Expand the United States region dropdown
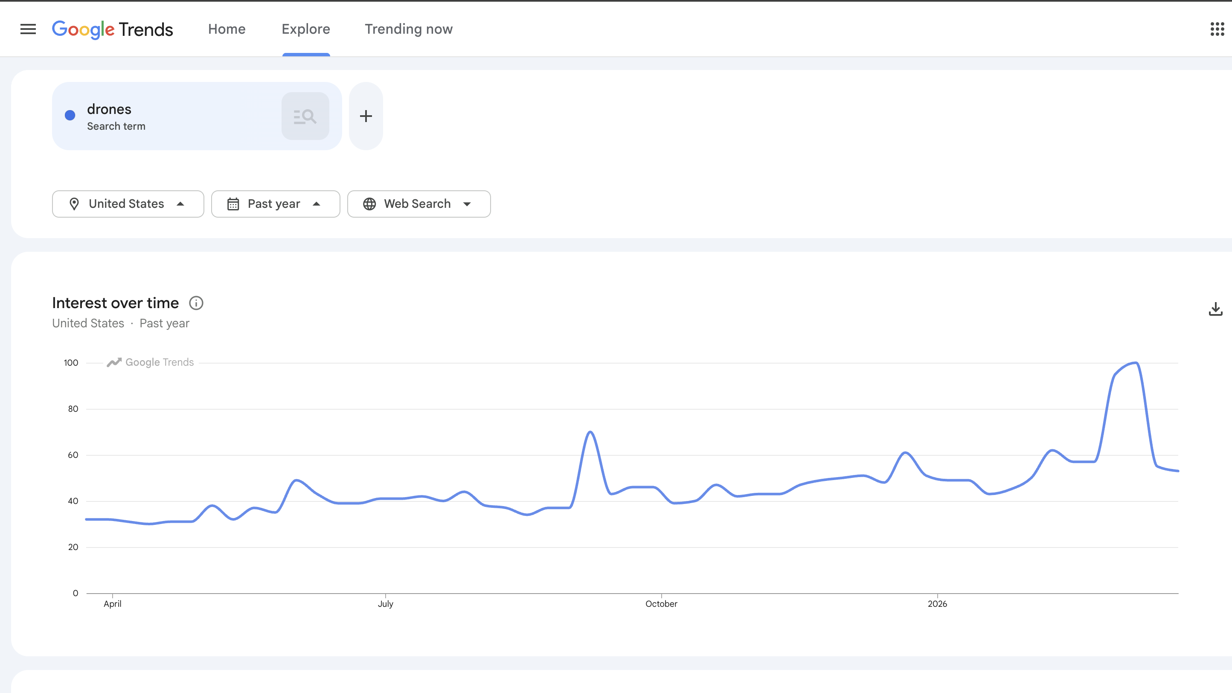Viewport: 1232px width, 693px height. tap(180, 204)
